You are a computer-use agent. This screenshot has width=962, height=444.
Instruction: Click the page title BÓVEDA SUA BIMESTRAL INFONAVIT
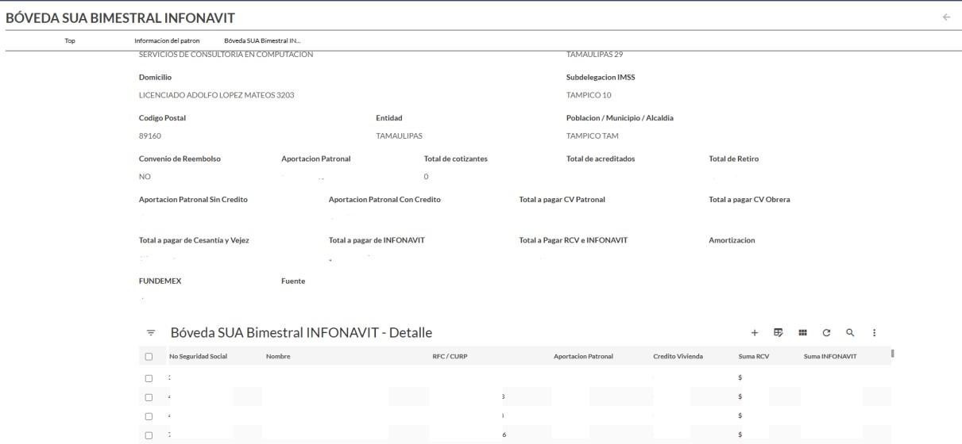(x=120, y=17)
